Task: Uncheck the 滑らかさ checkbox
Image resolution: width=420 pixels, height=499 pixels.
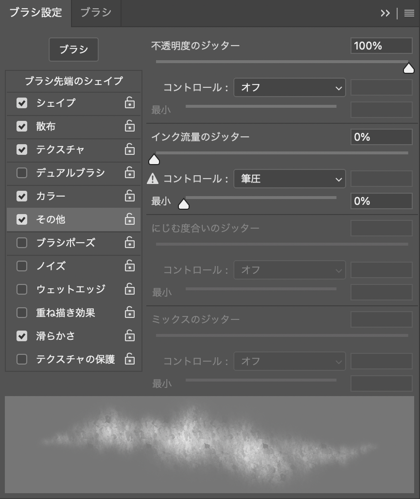Action: [22, 336]
